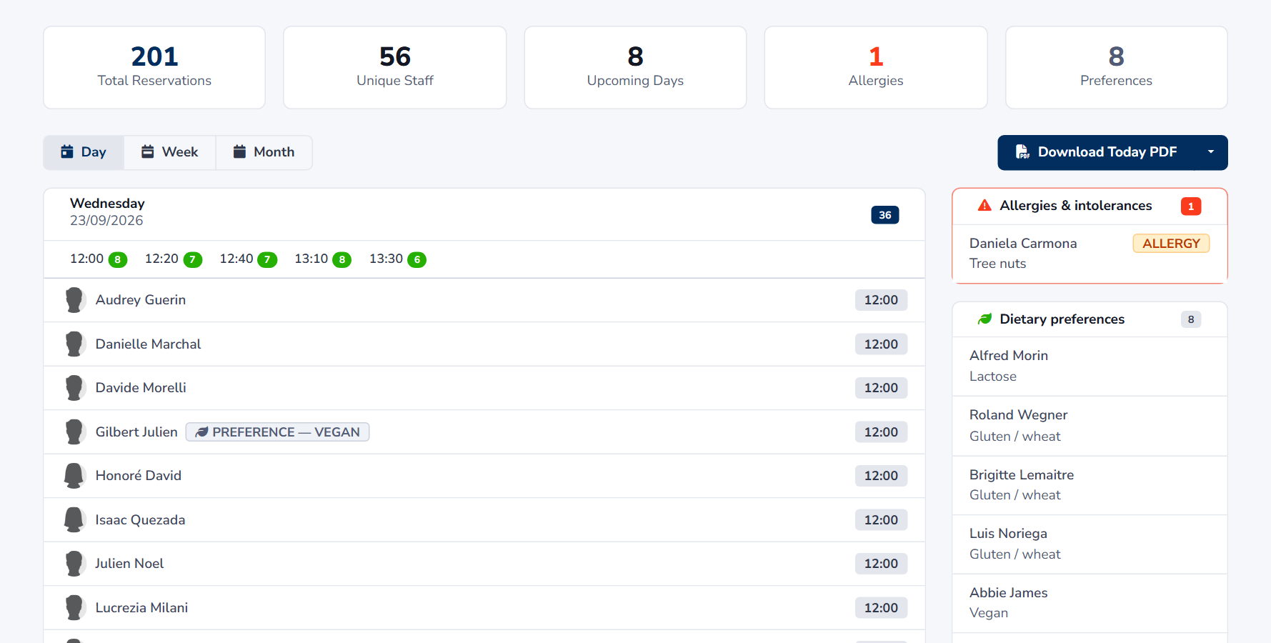Click the Allergies stat card
The height and width of the screenshot is (643, 1271).
click(876, 68)
